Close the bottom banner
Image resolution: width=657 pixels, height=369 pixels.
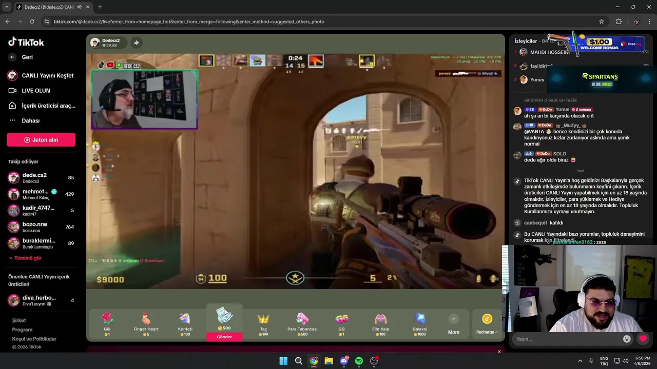pos(499,352)
